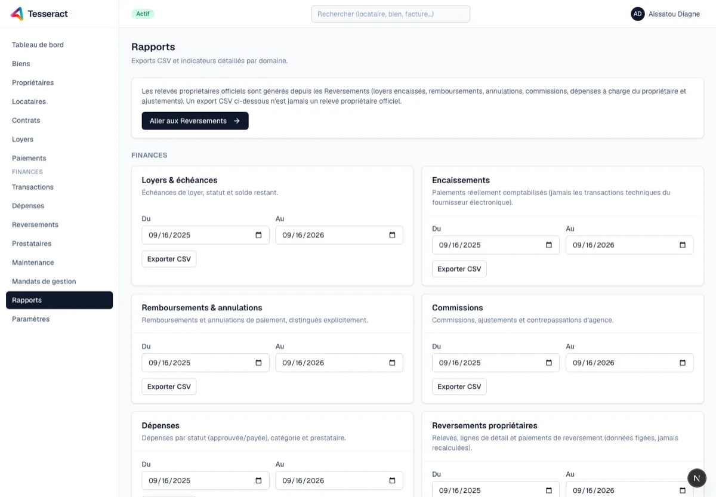
Task: Click Dépenses Du date field
Action: tap(205, 480)
